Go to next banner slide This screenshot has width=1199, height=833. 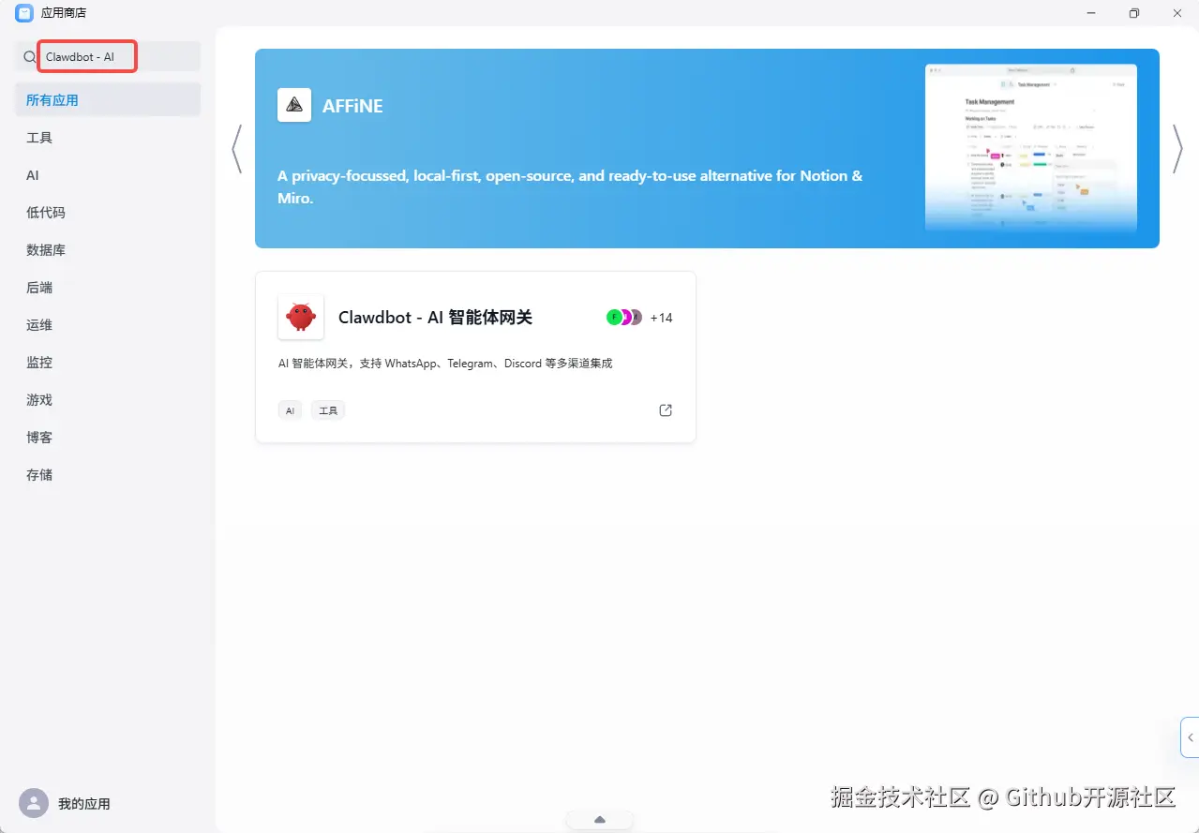click(1177, 149)
